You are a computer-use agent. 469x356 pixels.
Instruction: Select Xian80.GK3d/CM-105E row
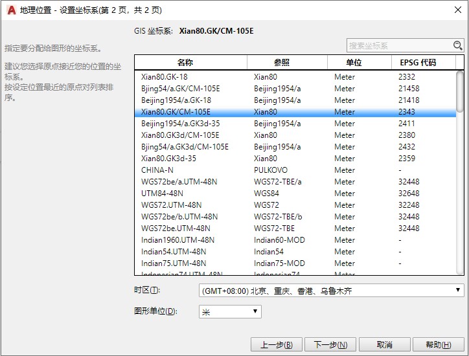pyautogui.click(x=295, y=135)
